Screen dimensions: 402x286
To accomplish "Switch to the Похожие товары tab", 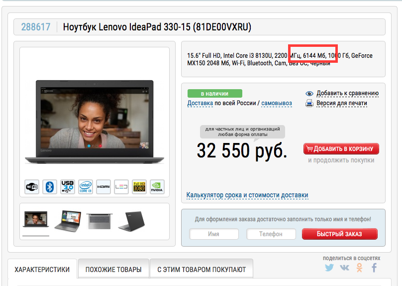I will 113,270.
